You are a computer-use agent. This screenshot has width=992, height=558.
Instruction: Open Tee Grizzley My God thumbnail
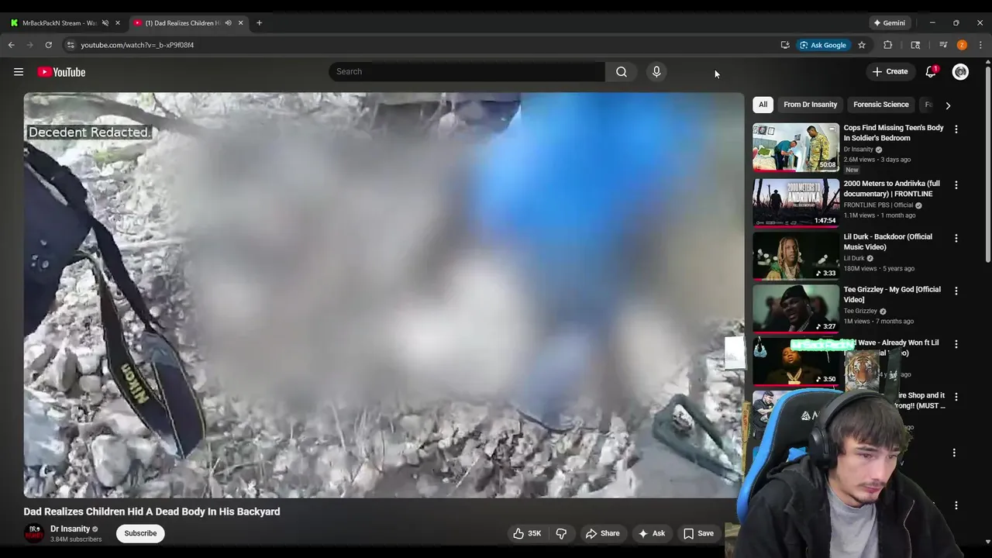click(x=796, y=308)
